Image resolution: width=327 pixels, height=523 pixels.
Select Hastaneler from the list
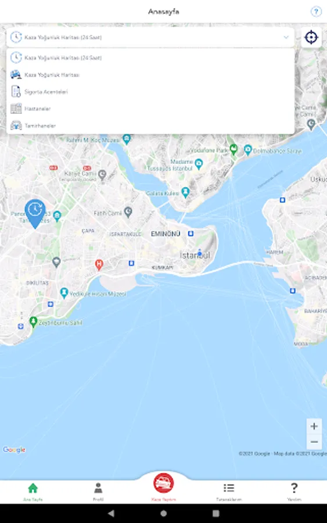(150, 109)
